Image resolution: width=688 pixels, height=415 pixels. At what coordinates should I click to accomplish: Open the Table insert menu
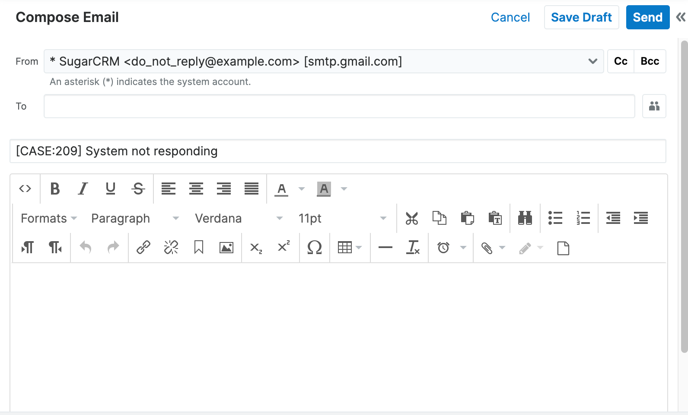[x=350, y=248]
